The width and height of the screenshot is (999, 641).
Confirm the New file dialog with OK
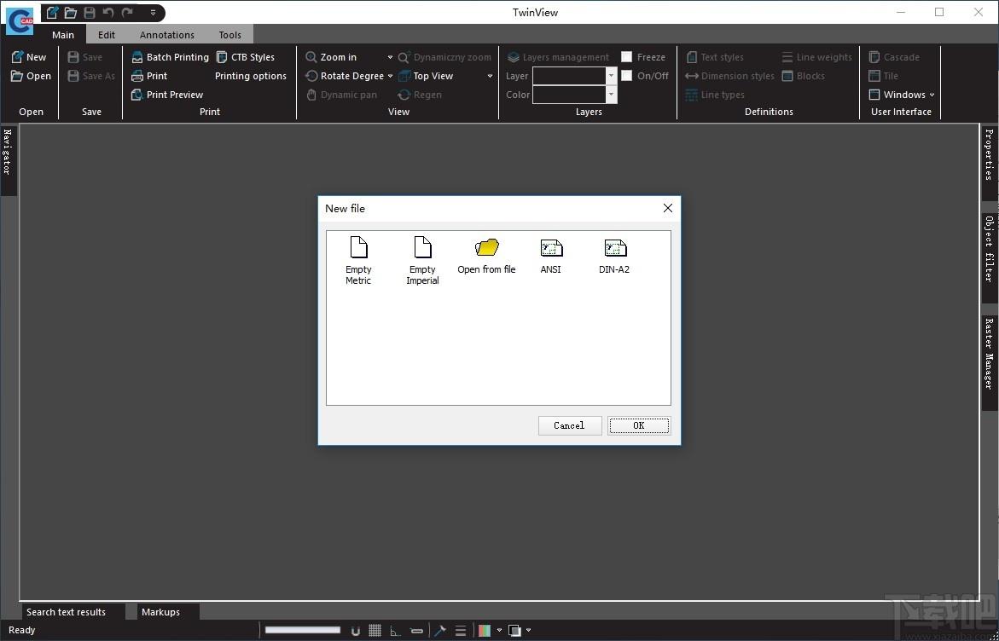(x=639, y=426)
